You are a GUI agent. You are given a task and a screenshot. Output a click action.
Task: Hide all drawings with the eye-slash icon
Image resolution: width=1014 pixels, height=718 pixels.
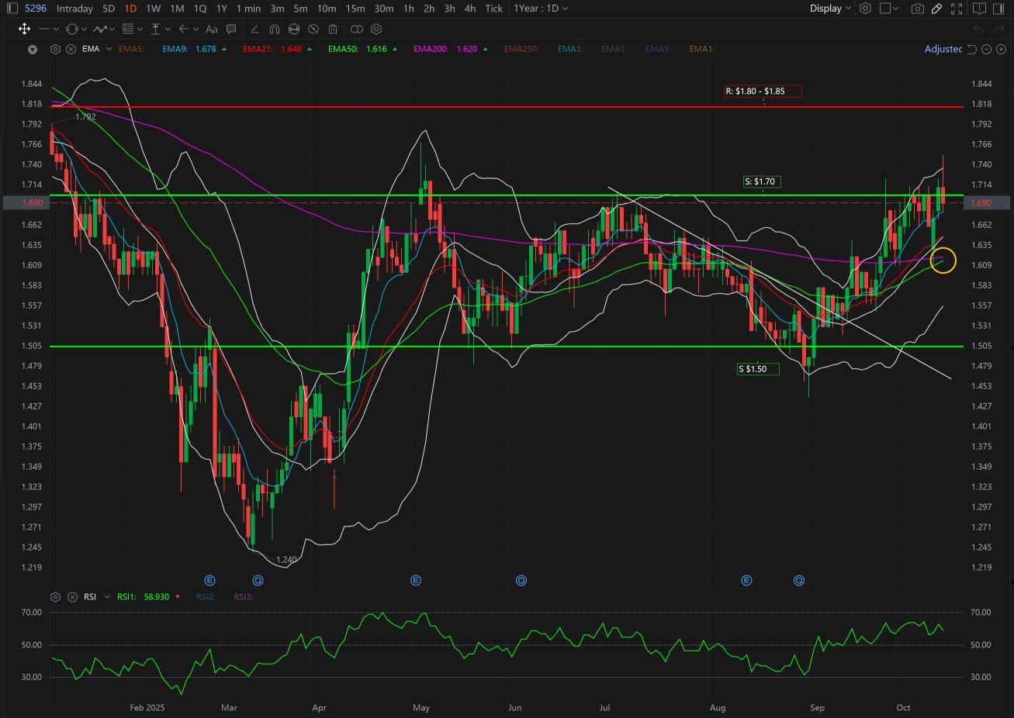pyautogui.click(x=313, y=29)
